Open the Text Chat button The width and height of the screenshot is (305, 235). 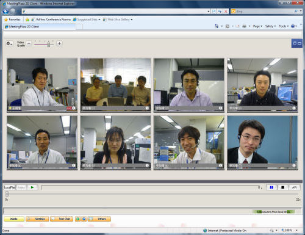click(62, 219)
